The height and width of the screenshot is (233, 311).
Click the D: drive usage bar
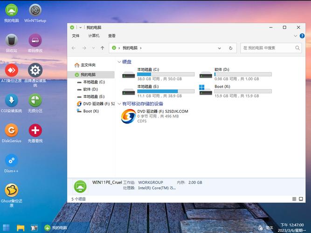pos(243,75)
